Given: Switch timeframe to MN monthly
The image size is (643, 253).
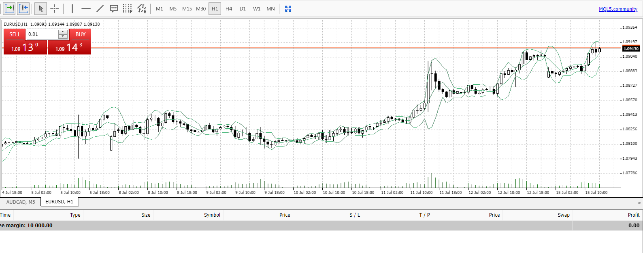Looking at the screenshot, I should 270,8.
